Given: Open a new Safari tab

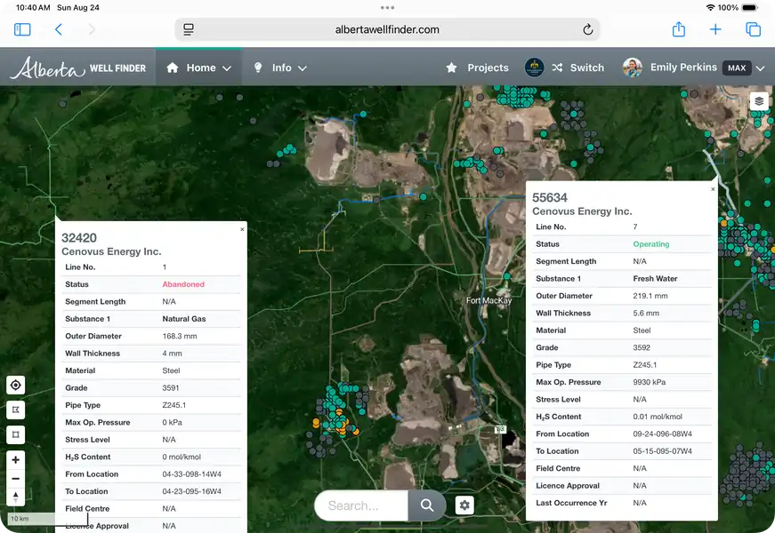Looking at the screenshot, I should click(715, 29).
